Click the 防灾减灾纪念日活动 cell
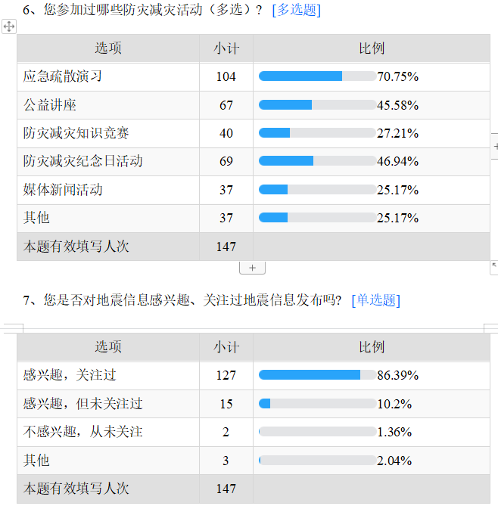498x512 pixels. (x=108, y=161)
